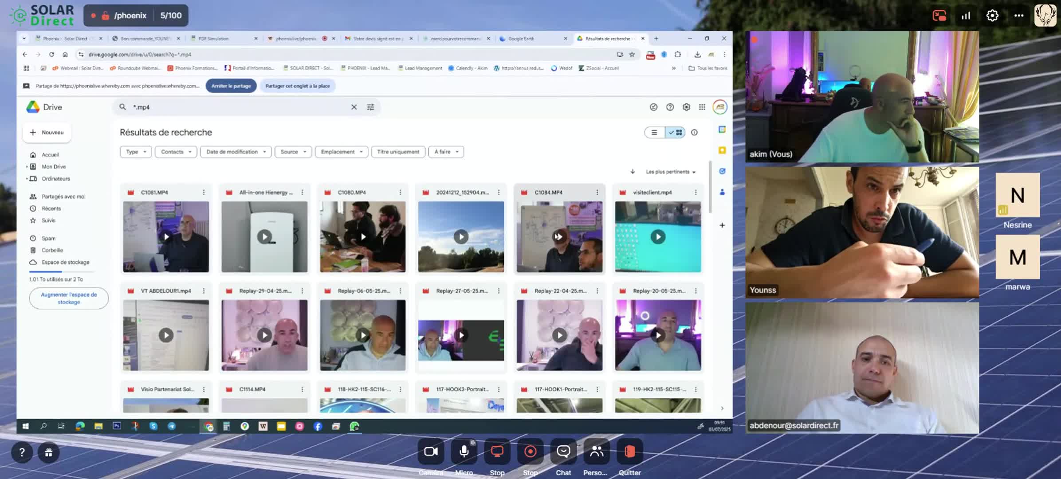This screenshot has height=479, width=1061.
Task: Open File Explorer from taskbar
Action: [98, 426]
